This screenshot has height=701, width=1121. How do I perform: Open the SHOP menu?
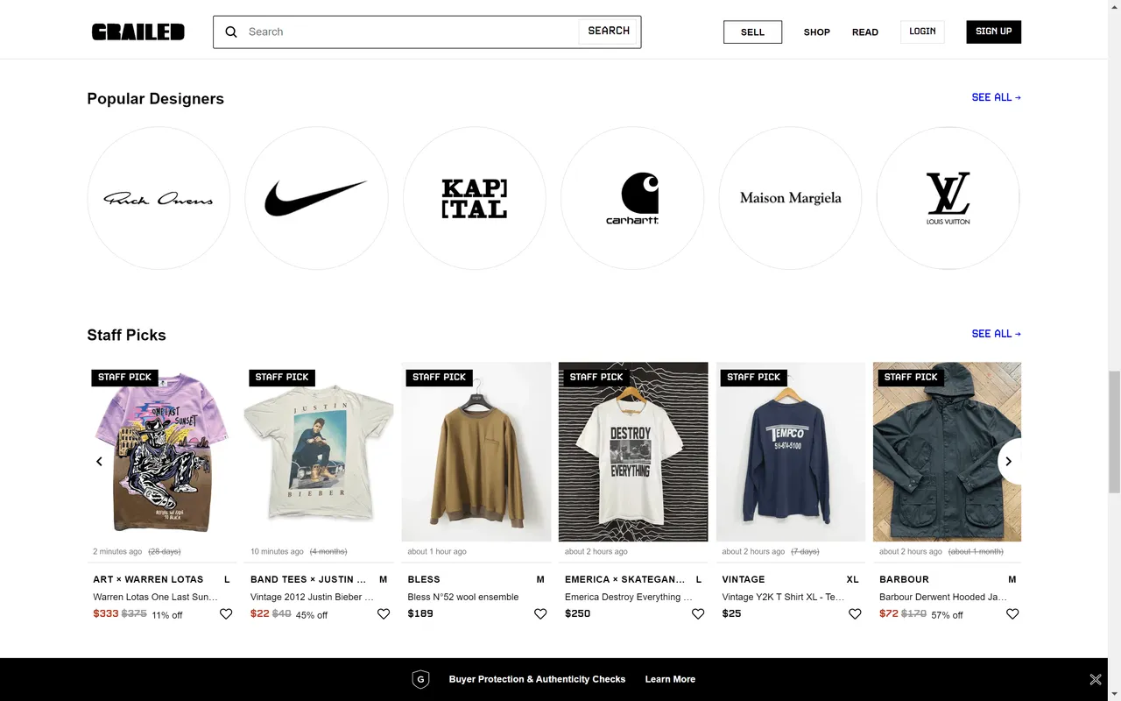pos(816,32)
